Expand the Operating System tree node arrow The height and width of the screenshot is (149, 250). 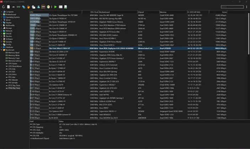click(1, 17)
